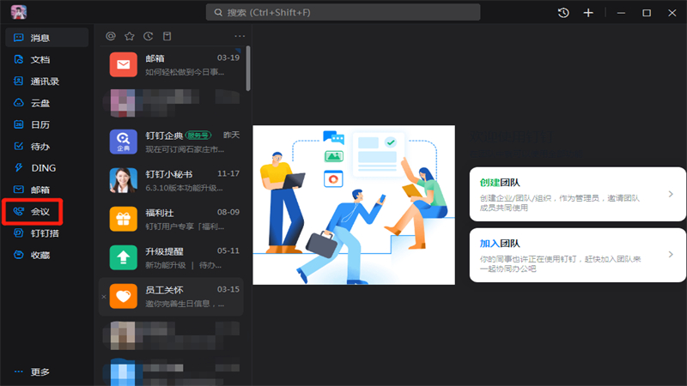Open the 钉钉企典 conversation
Screen dimensions: 687x386
[x=171, y=142]
